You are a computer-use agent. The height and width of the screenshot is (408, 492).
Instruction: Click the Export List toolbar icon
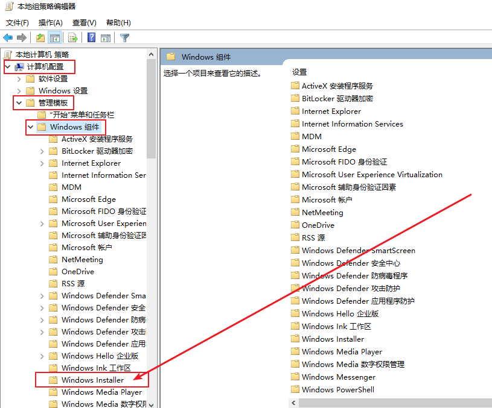pyautogui.click(x=73, y=38)
